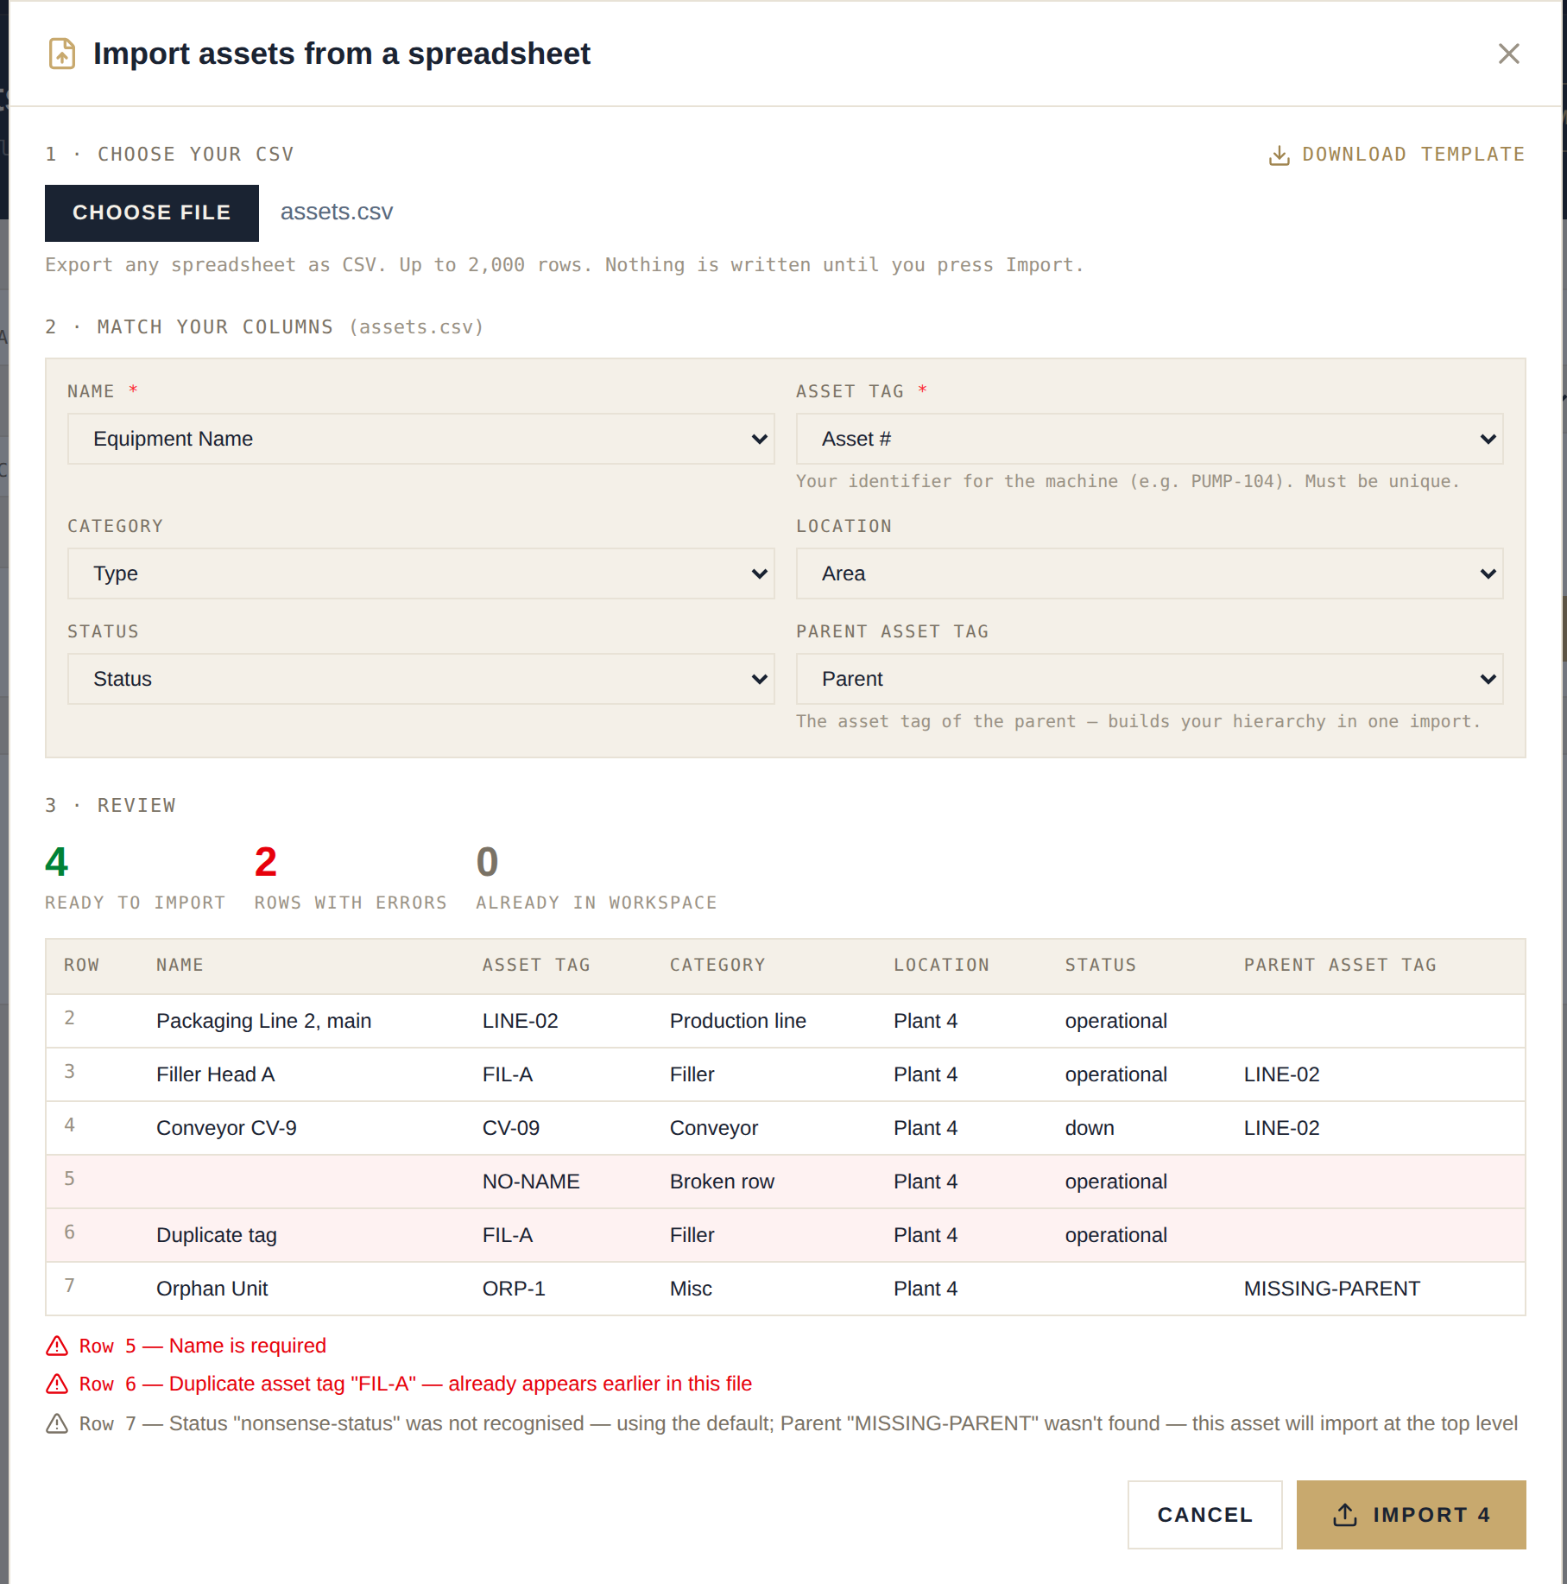Open the Parent Asset Tag dropdown
Viewport: 1567px width, 1584px height.
click(1149, 679)
